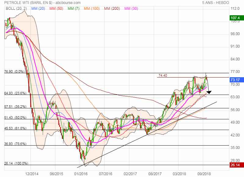Click the 36.93 (78.6%) Fibonacci label
Viewport: 244px width, 177px height.
point(15,144)
